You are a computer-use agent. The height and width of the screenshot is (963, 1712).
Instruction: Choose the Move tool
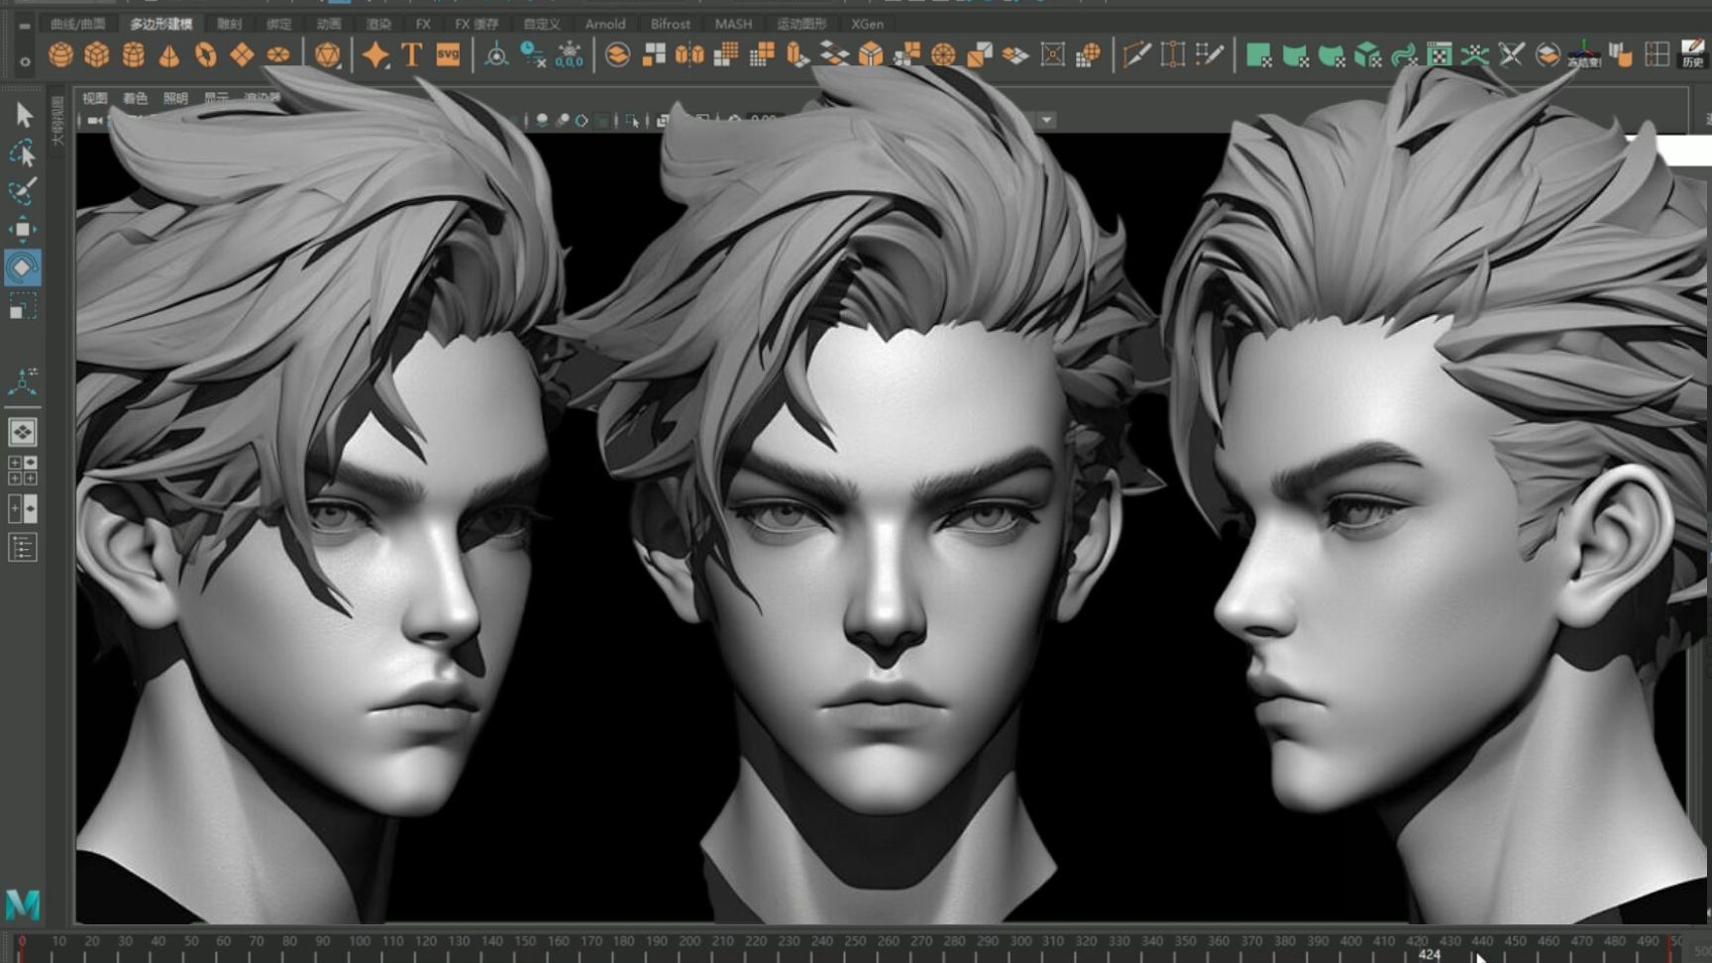coord(23,229)
